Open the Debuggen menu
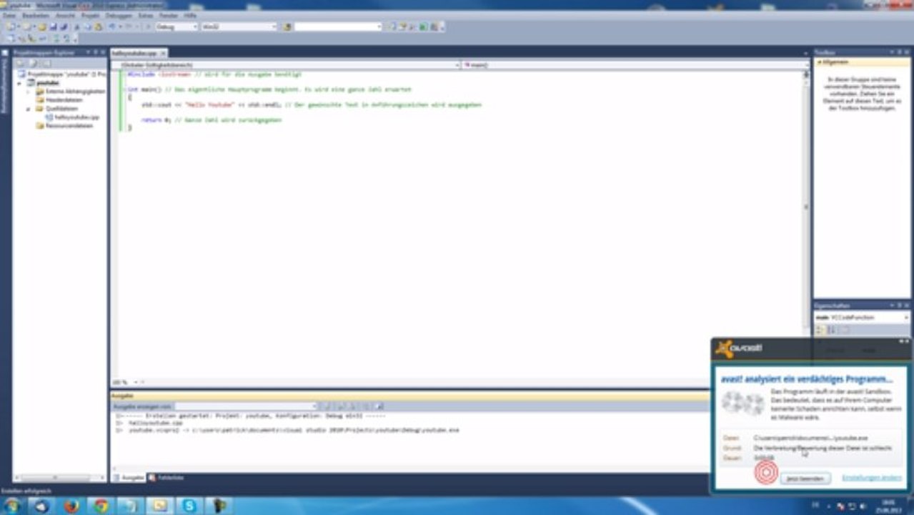Viewport: 914px width, 515px height. click(119, 15)
